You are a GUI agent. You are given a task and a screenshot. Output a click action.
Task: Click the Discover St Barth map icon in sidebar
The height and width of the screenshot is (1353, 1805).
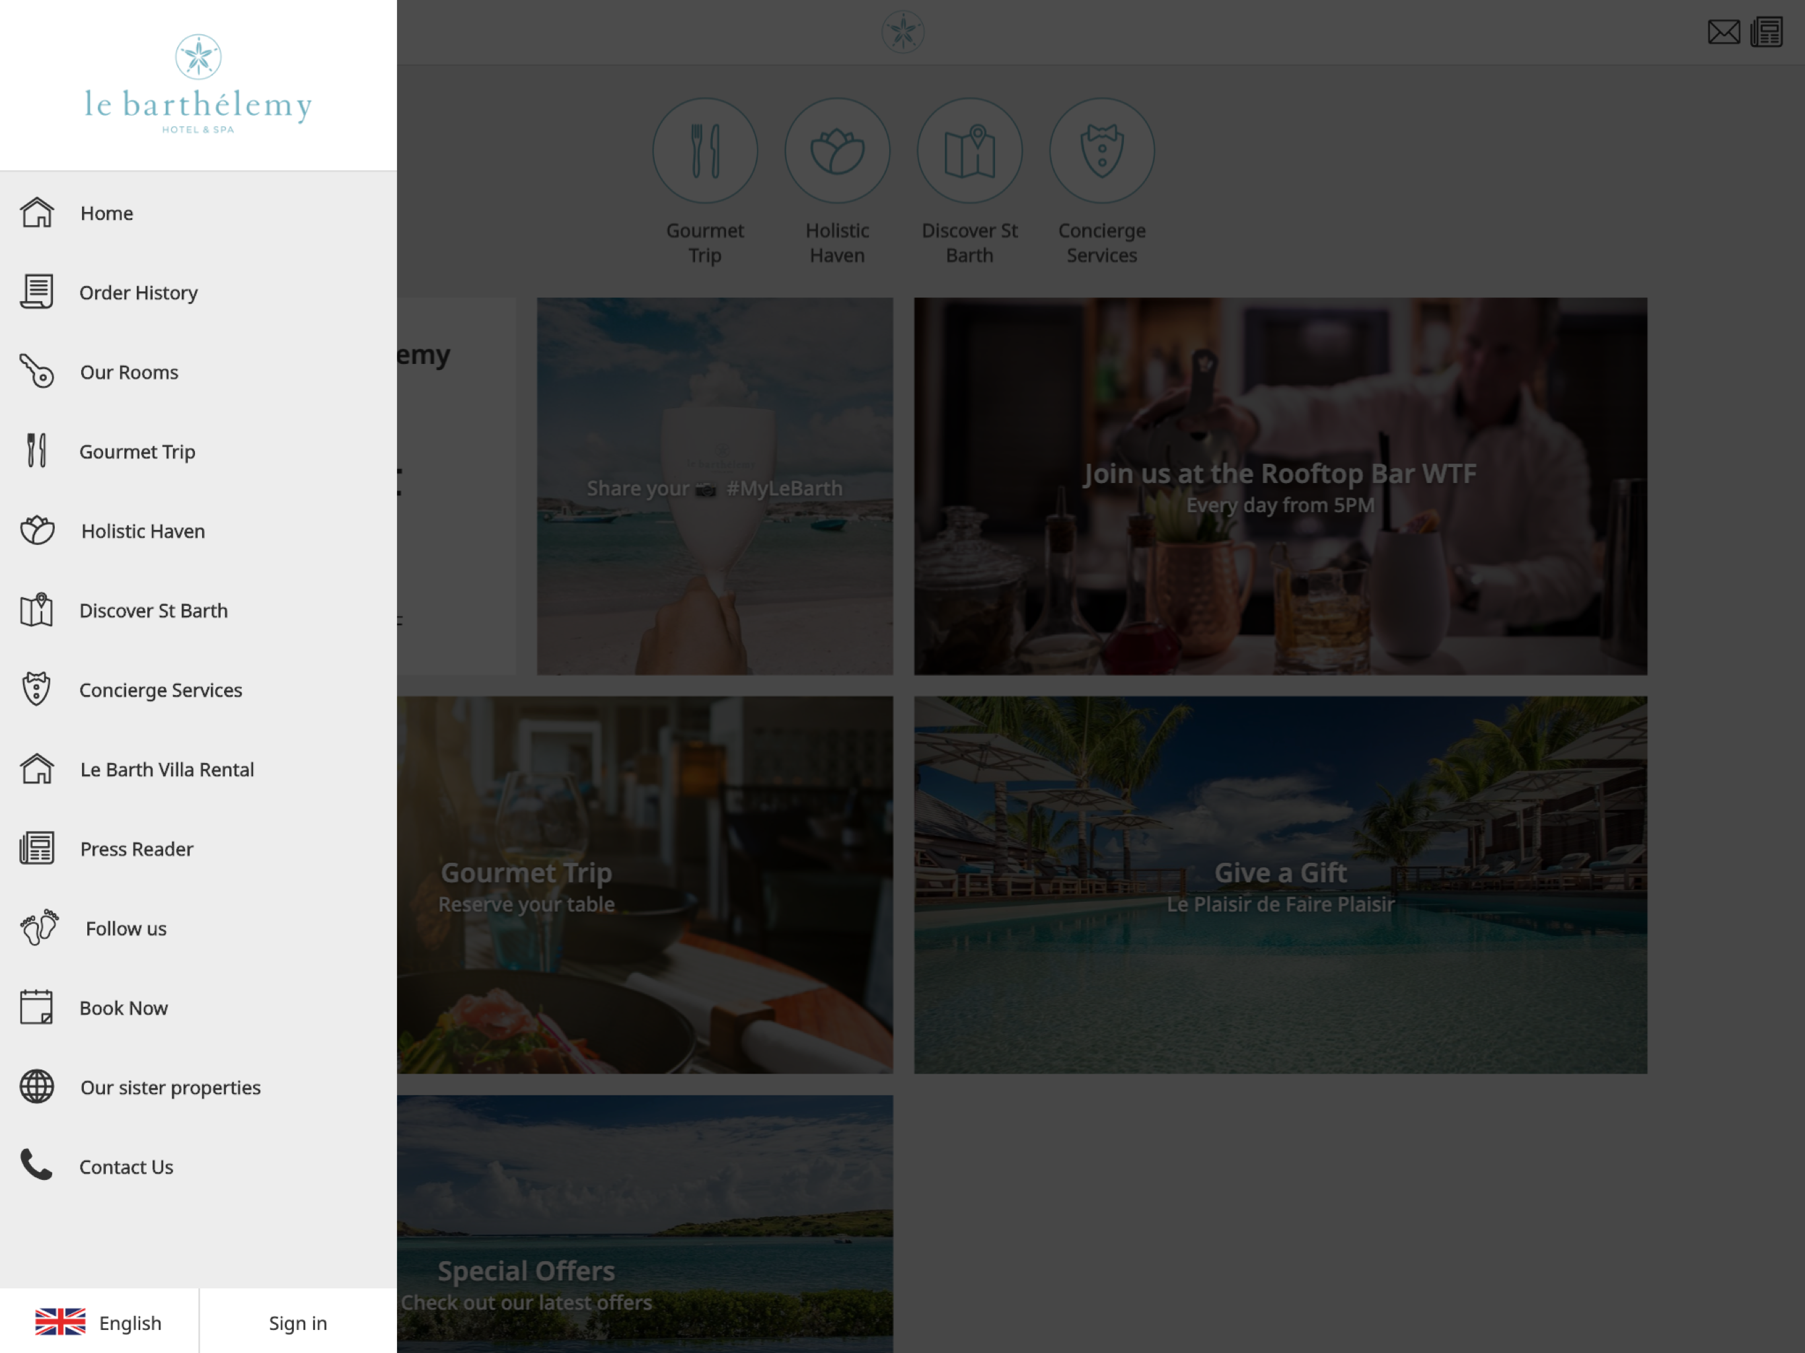[37, 610]
